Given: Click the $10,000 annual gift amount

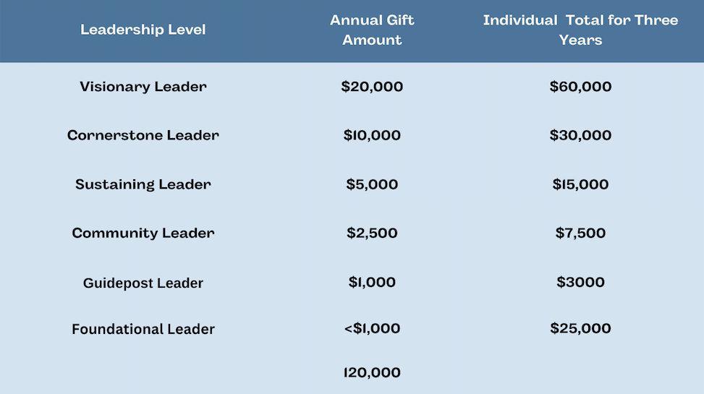Looking at the screenshot, I should [x=372, y=135].
